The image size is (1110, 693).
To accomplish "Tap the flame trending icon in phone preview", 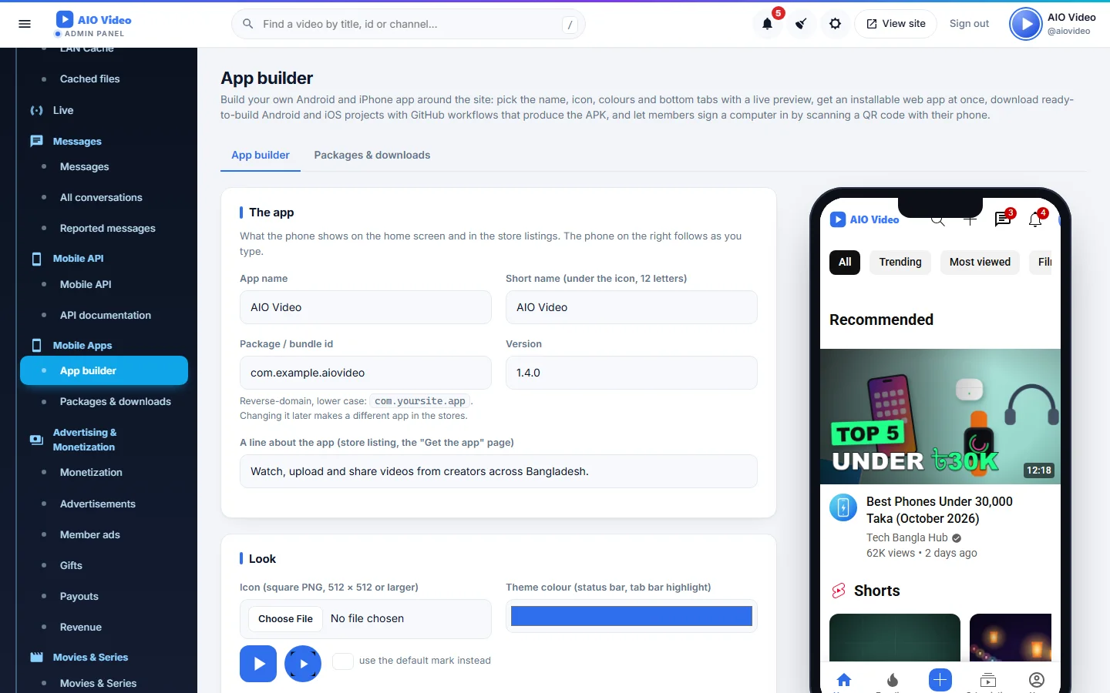I will click(893, 680).
